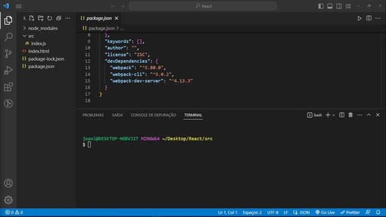Click Ln 1, Col 1 in status bar
The height and width of the screenshot is (217, 386).
(x=227, y=212)
